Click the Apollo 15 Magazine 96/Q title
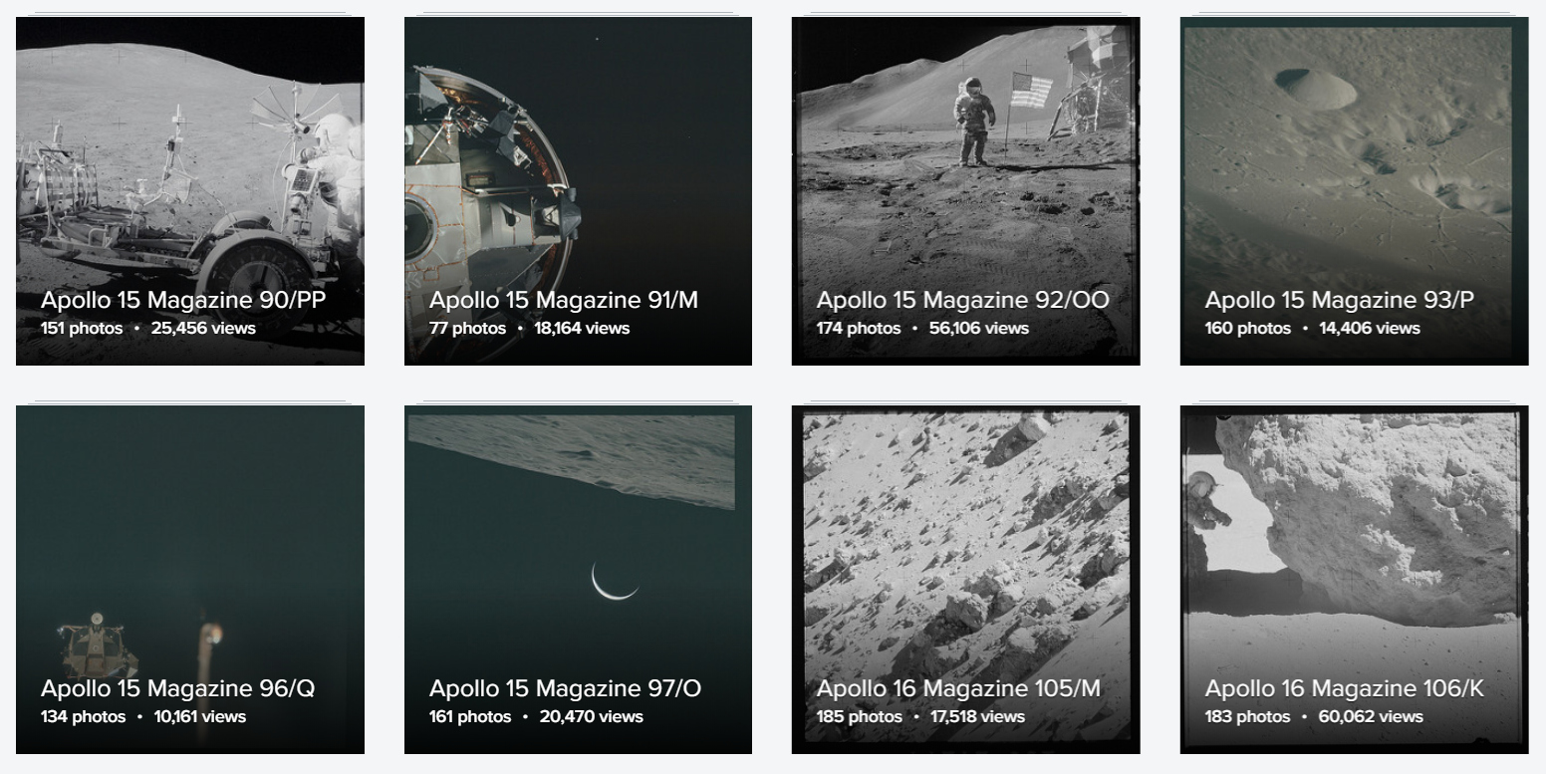1546x774 pixels. (178, 688)
